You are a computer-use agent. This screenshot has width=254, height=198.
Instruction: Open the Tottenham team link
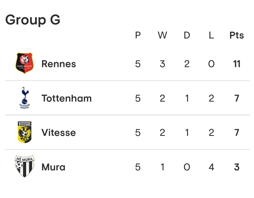[x=66, y=98]
